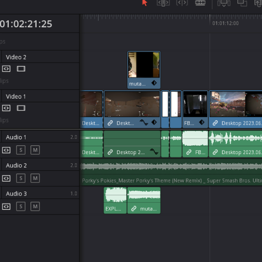Click the keyframe diamond on muta... video clip
This screenshot has height=262, width=262.
154,83
